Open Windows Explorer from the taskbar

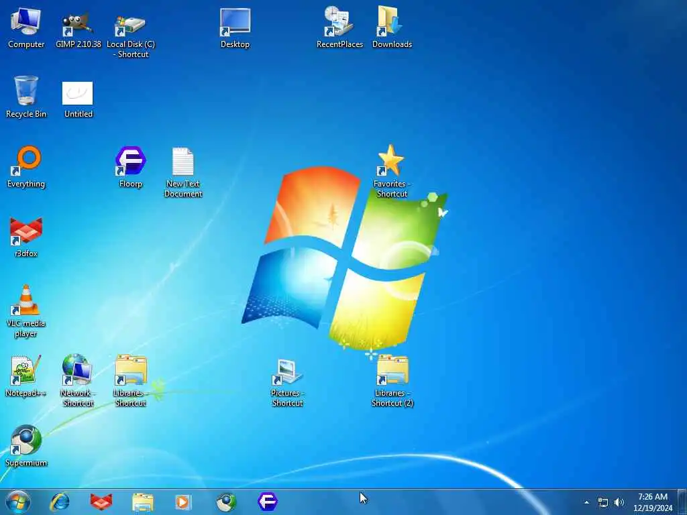coord(143,502)
